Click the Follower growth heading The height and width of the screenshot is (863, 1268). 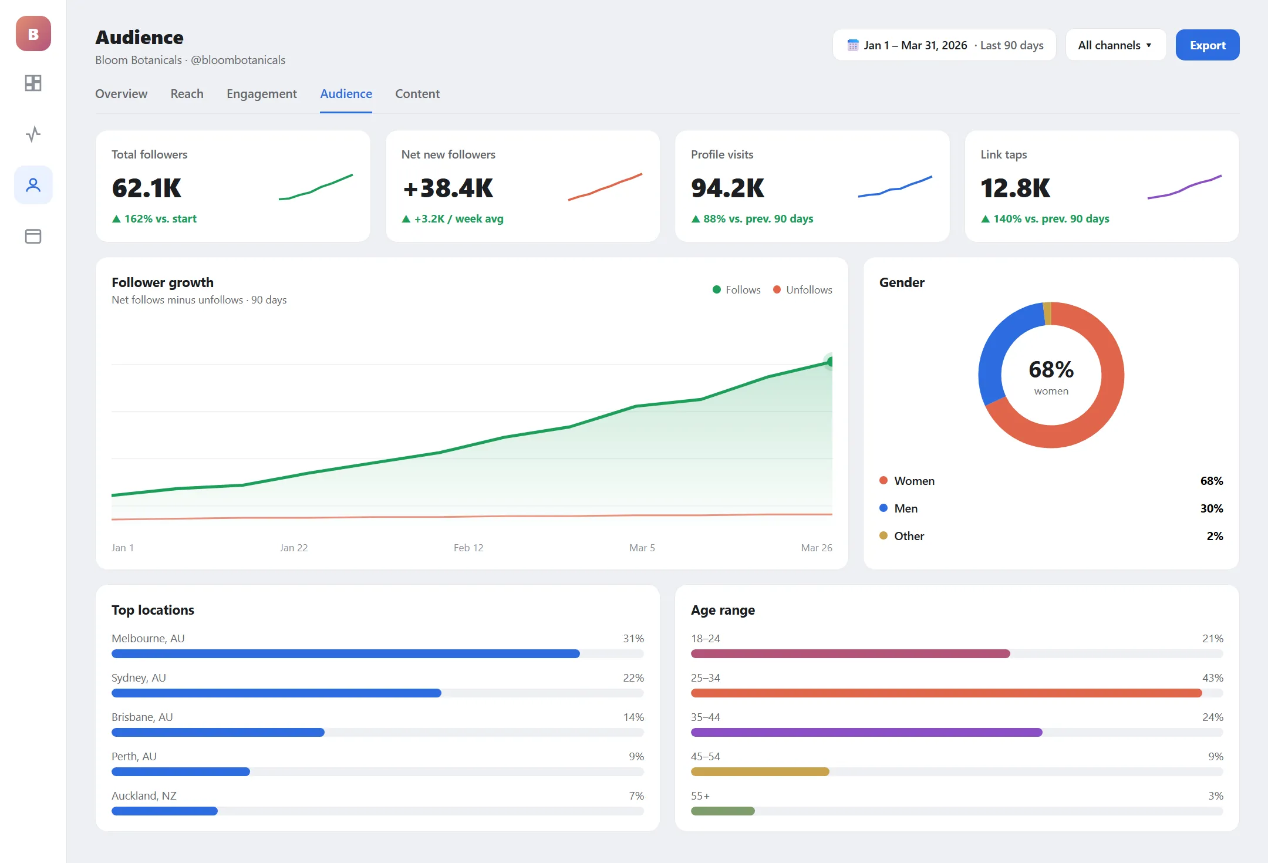tap(163, 282)
